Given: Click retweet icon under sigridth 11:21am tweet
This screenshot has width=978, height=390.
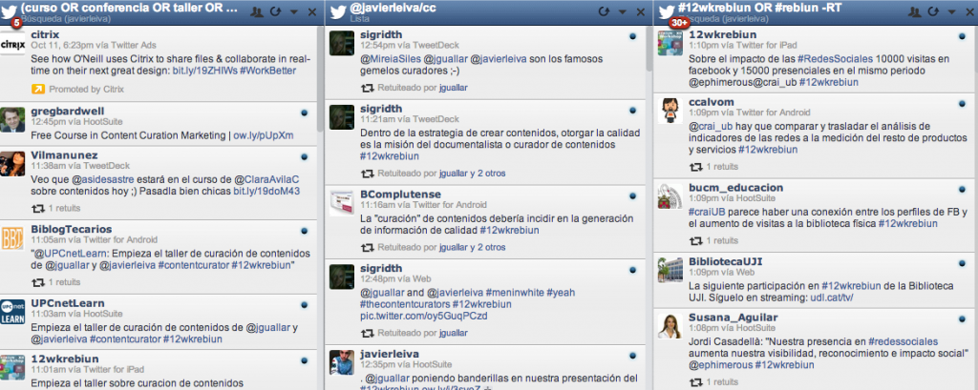Looking at the screenshot, I should pyautogui.click(x=368, y=174).
